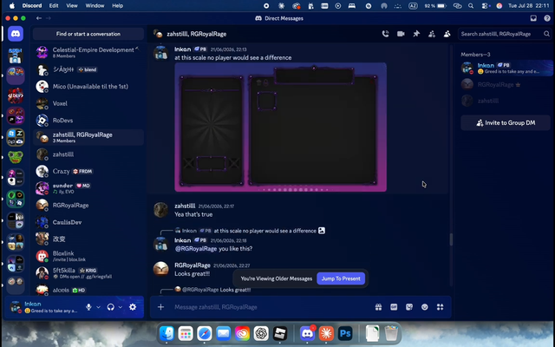Image resolution: width=555 pixels, height=347 pixels.
Task: Start a voice call
Action: coord(385,34)
